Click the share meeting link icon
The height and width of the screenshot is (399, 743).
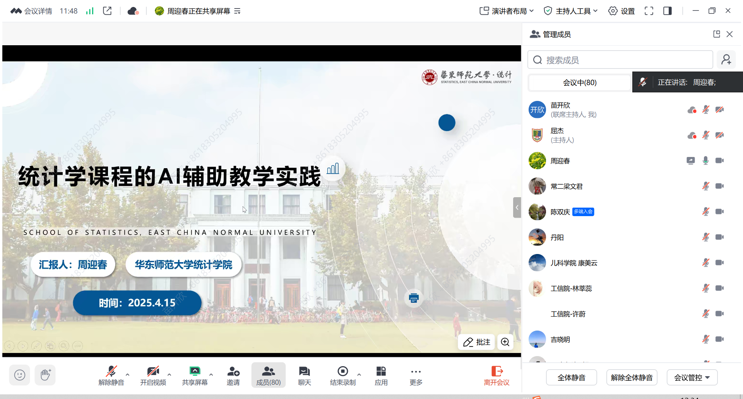(x=108, y=11)
